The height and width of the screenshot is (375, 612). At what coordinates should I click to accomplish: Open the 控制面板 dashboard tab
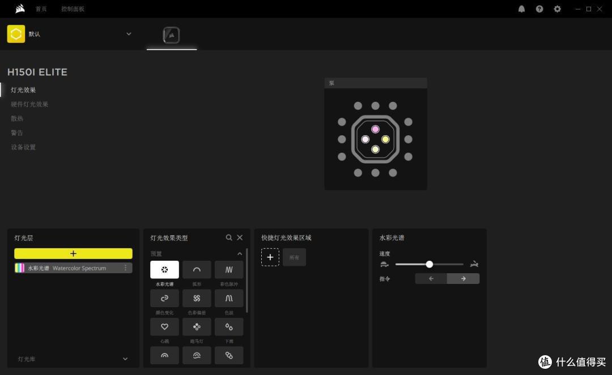point(73,9)
